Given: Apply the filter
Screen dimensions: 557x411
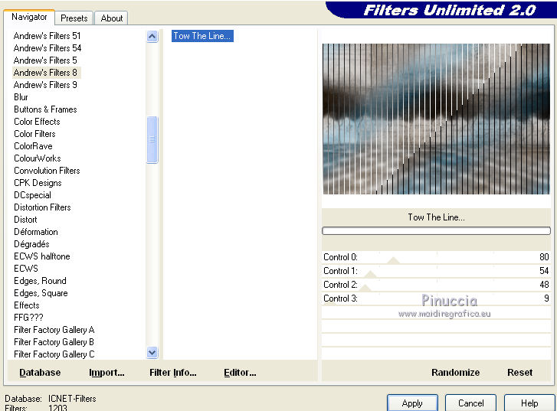Looking at the screenshot, I should [412, 403].
